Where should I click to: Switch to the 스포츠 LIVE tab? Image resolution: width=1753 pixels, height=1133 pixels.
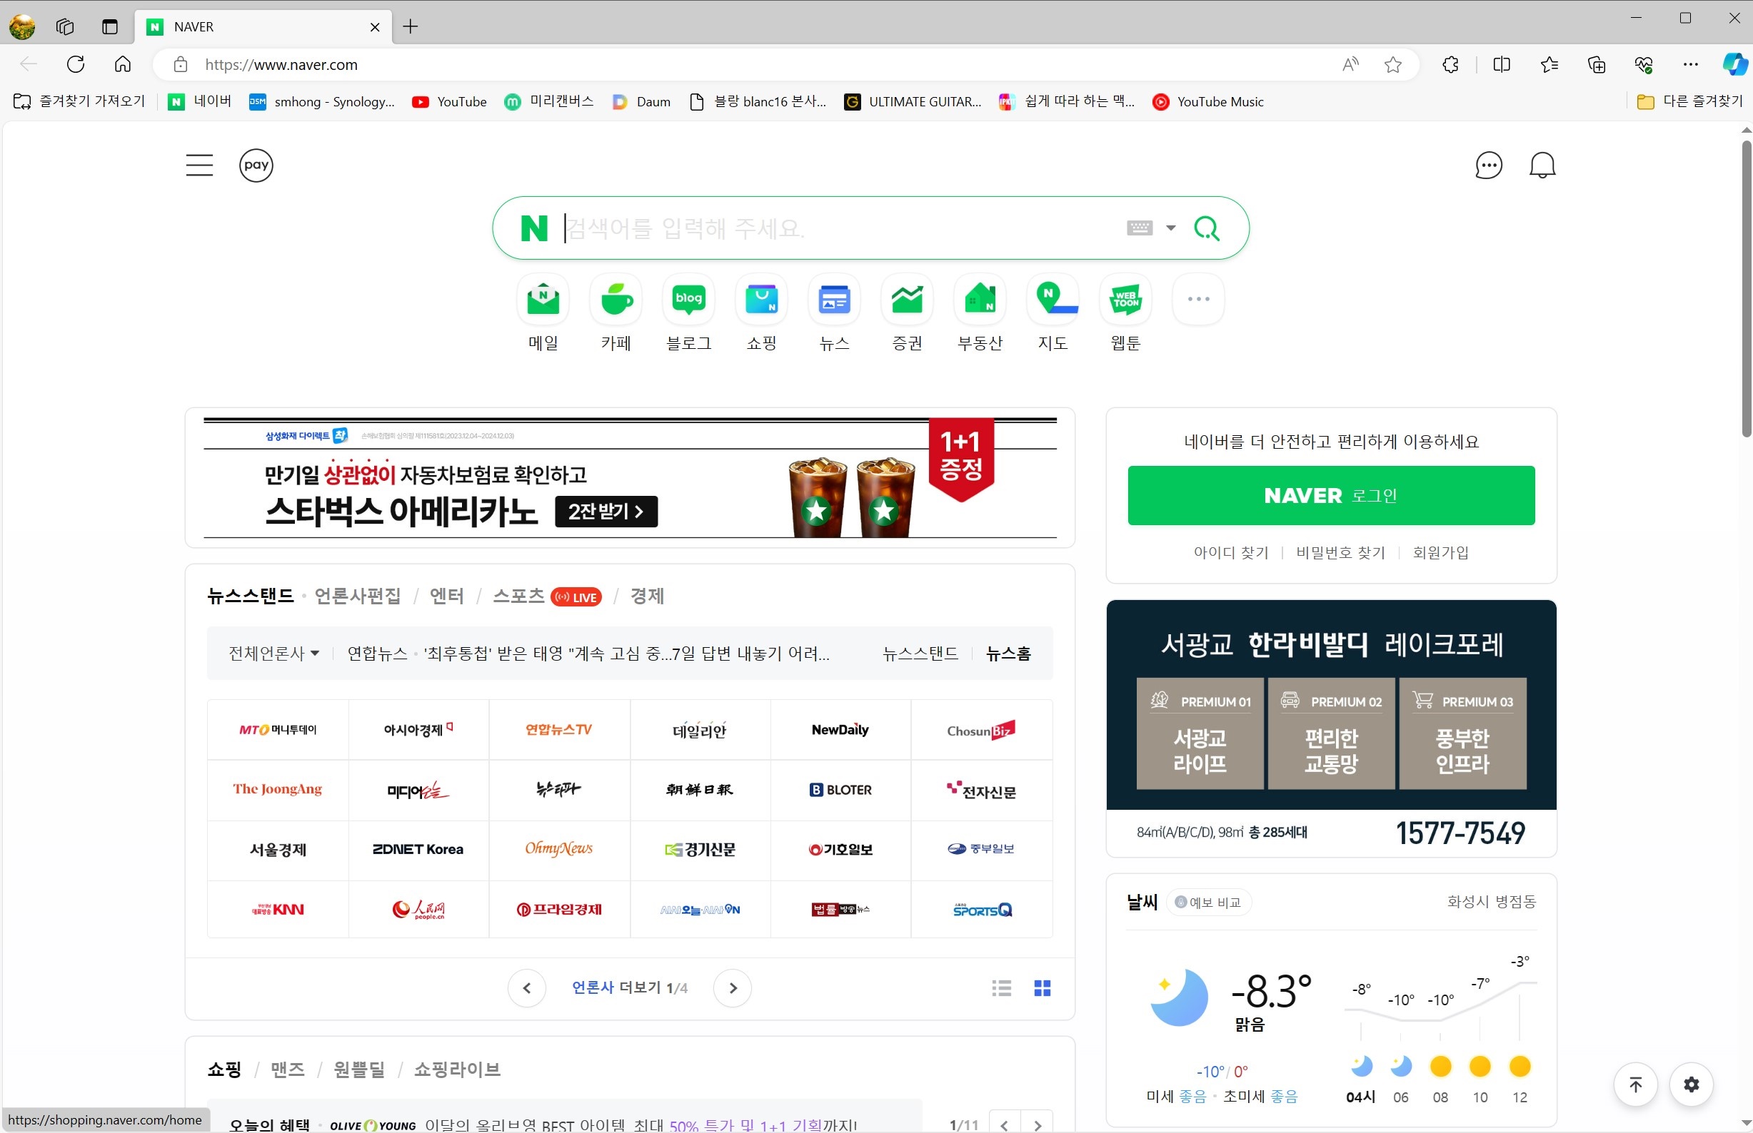tap(547, 596)
